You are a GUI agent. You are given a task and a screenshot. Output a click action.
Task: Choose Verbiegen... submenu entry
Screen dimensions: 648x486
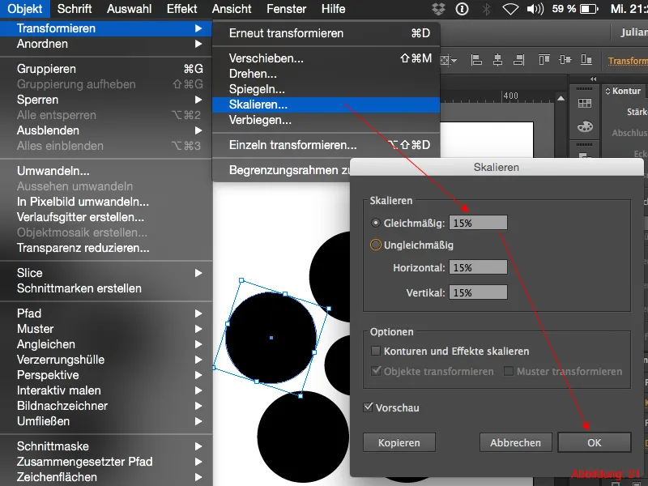point(326,120)
